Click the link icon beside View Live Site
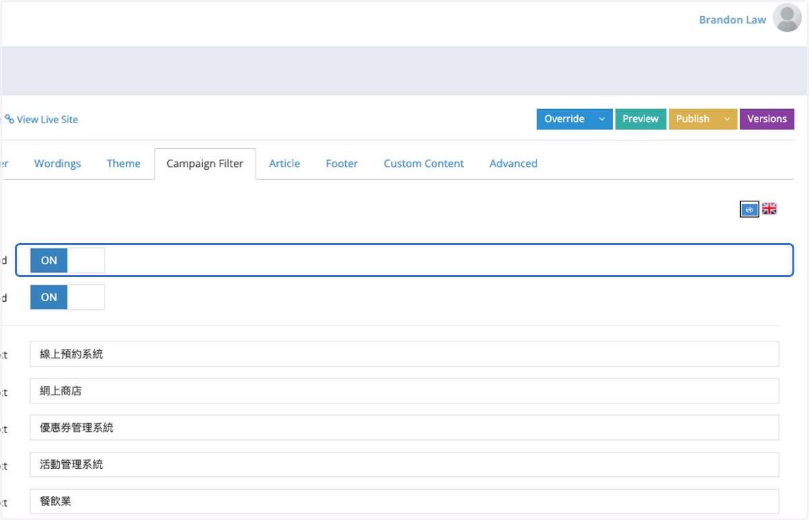Screen dimensions: 809x520 [9, 119]
